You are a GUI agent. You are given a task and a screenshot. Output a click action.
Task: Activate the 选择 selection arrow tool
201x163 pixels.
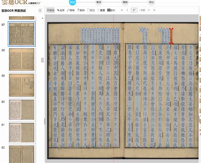(61, 10)
